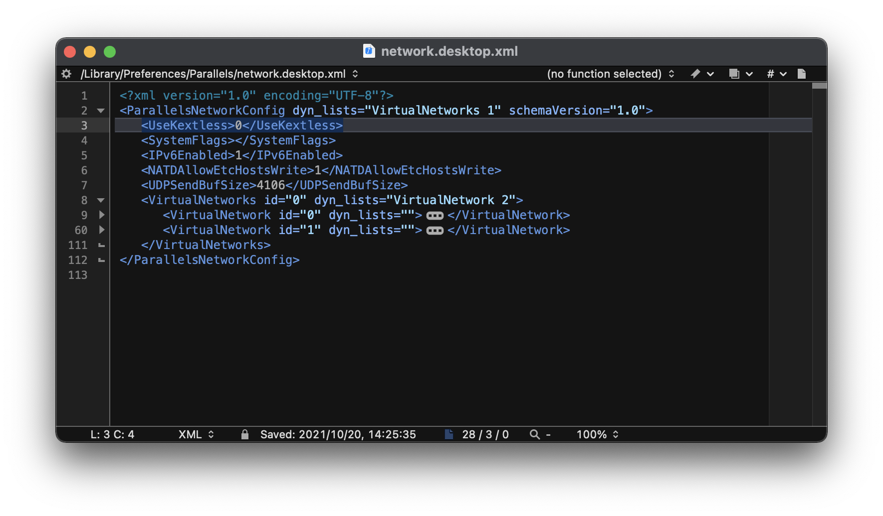The width and height of the screenshot is (883, 516).
Task: Click the ellipsis placeholder on VirtualNetwork id="1" line
Action: (x=435, y=231)
